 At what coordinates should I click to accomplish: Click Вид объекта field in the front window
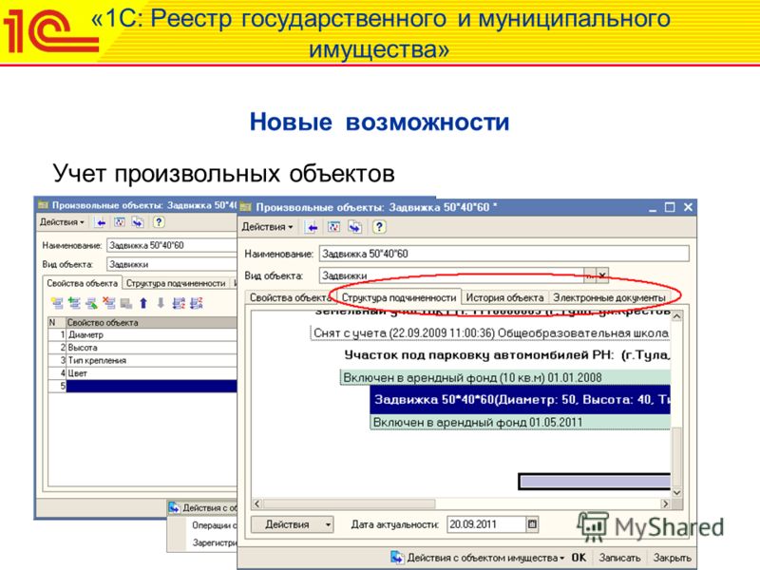[x=451, y=275]
